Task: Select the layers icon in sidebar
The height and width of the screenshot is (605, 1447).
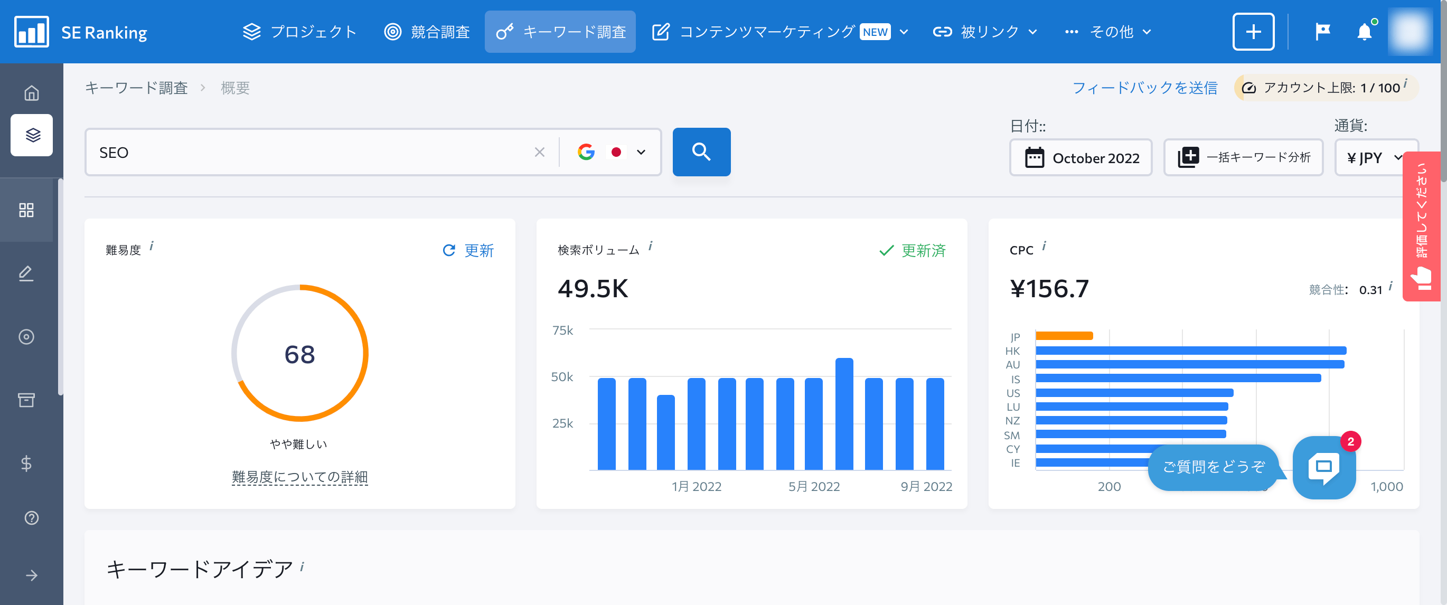Action: 32,135
